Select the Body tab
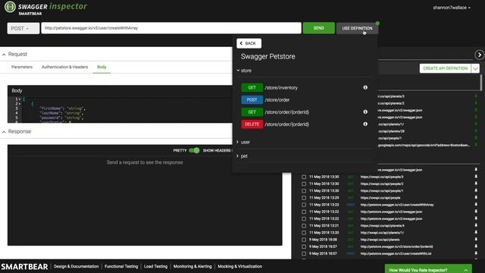 102,67
